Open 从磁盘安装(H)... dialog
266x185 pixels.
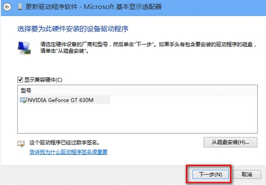(230, 142)
